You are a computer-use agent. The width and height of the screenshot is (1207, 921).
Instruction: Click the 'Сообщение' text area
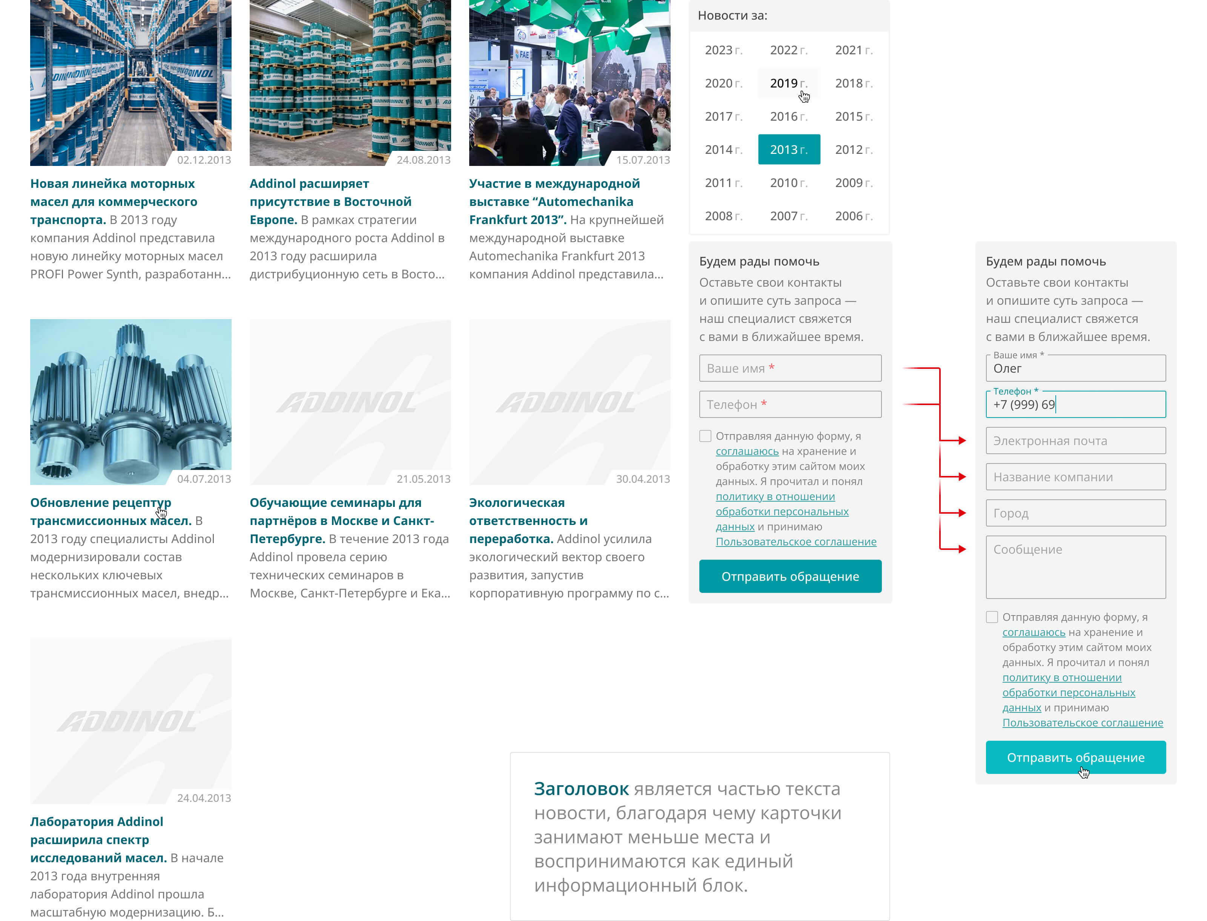[1075, 567]
